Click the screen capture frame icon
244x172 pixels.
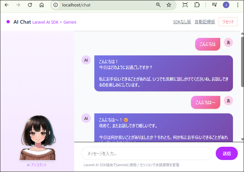[185, 5]
